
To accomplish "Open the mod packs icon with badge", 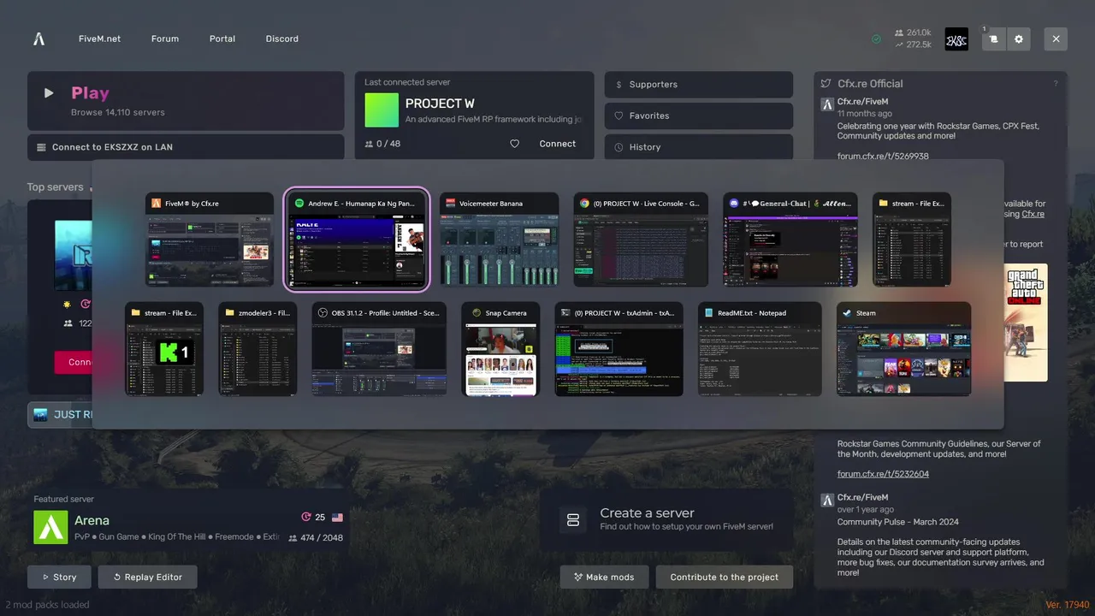I will pyautogui.click(x=993, y=38).
